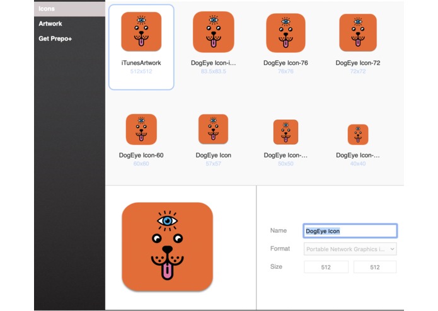
Task: Select the 57x57 DogEye Icon thumbnail
Action: tap(213, 129)
